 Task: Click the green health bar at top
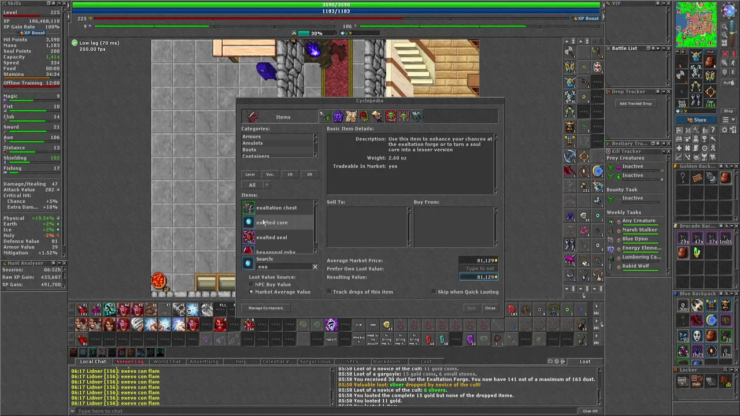pyautogui.click(x=337, y=5)
